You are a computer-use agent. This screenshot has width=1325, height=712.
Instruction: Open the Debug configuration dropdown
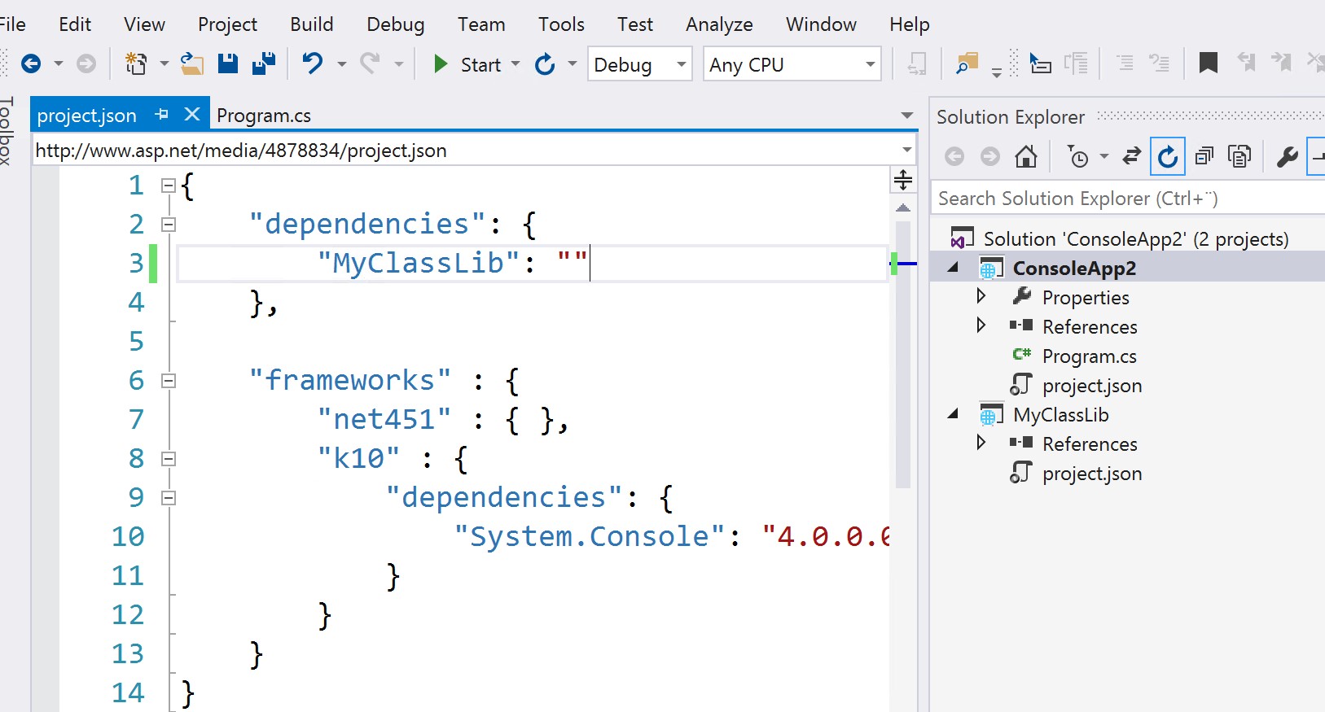click(x=640, y=64)
